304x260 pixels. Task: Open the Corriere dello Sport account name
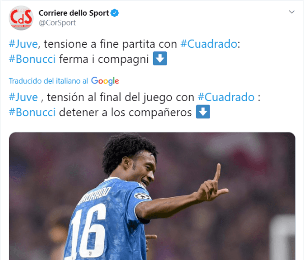pyautogui.click(x=74, y=13)
